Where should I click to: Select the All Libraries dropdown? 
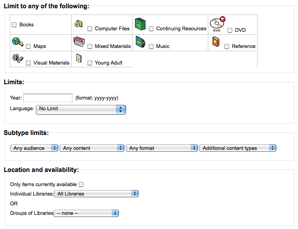pos(96,194)
